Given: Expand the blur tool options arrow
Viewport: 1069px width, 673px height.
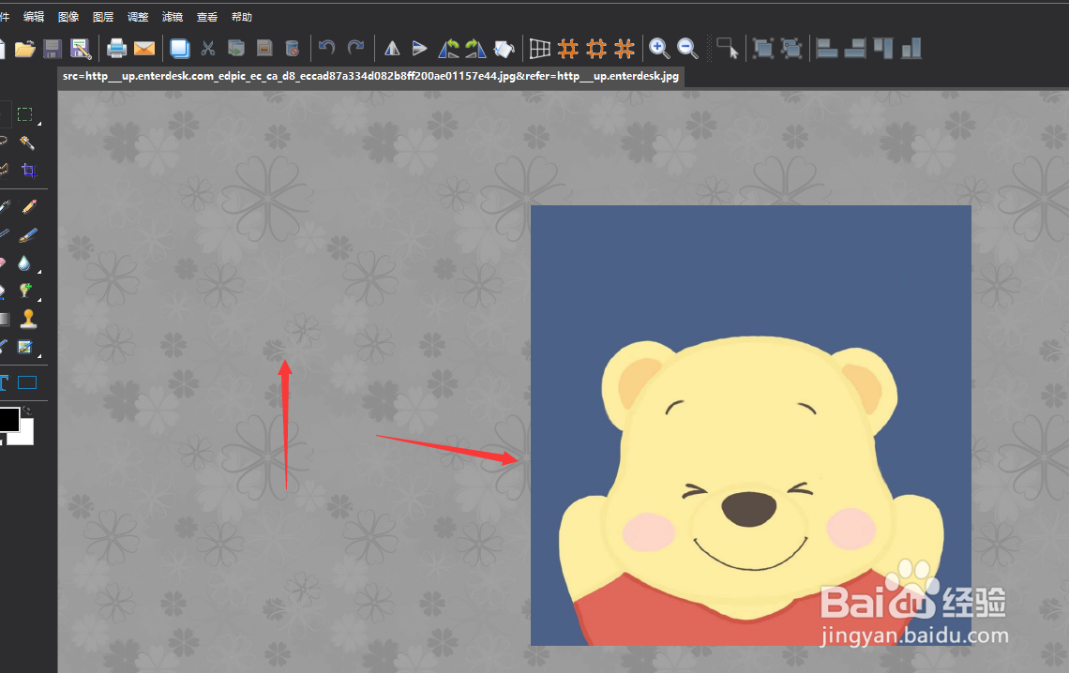Looking at the screenshot, I should point(39,271).
